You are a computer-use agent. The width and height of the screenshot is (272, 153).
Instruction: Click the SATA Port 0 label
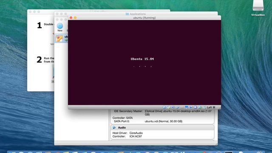122,121
